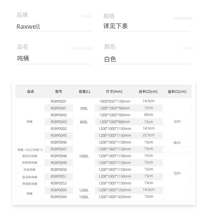Click the 1200*1000*1650mm dimension cell

click(x=115, y=197)
